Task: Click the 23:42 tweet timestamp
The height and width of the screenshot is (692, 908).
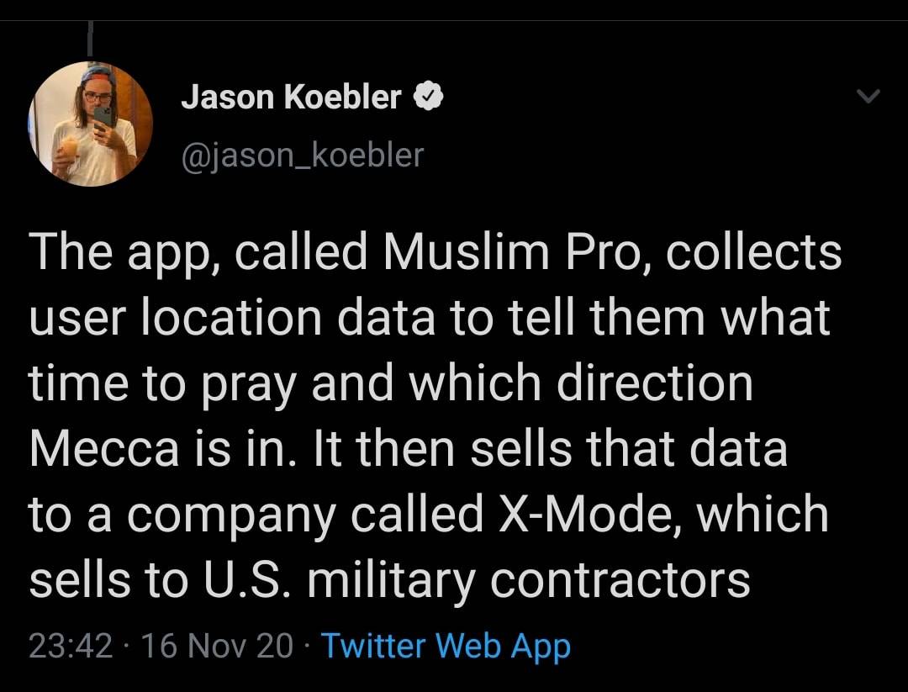Action: (x=71, y=646)
